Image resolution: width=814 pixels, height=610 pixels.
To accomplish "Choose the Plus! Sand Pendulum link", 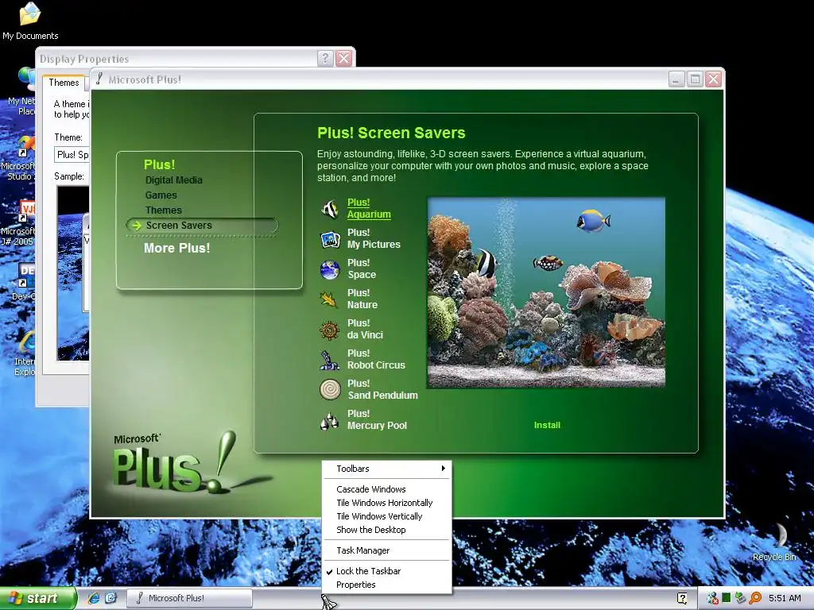I will tap(382, 389).
